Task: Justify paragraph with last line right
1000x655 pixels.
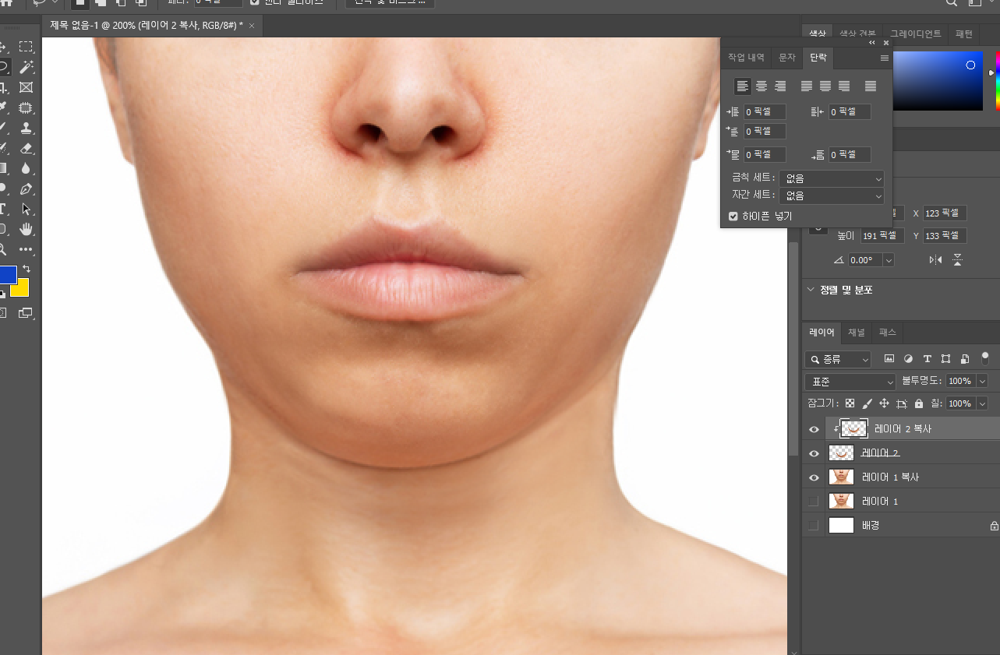Action: [x=844, y=86]
